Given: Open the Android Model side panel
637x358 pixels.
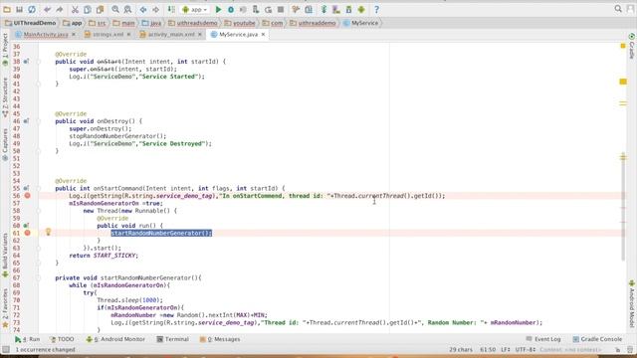Looking at the screenshot, I should pyautogui.click(x=632, y=303).
